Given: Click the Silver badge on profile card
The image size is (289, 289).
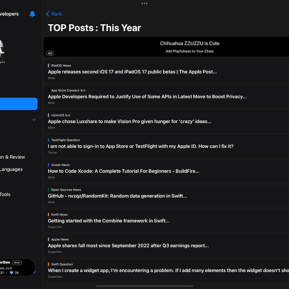Looking at the screenshot, I should 18,262.
